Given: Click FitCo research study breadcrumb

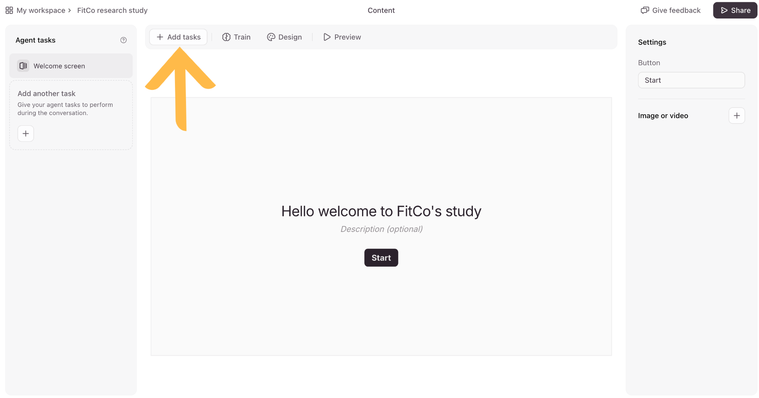Looking at the screenshot, I should pyautogui.click(x=112, y=10).
